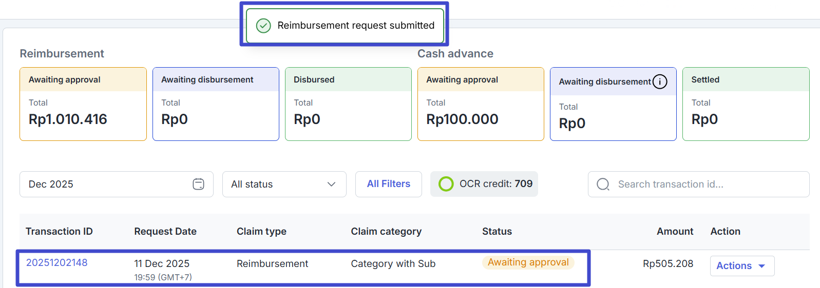Image resolution: width=820 pixels, height=288 pixels.
Task: Click the All Filters button
Action: point(388,184)
